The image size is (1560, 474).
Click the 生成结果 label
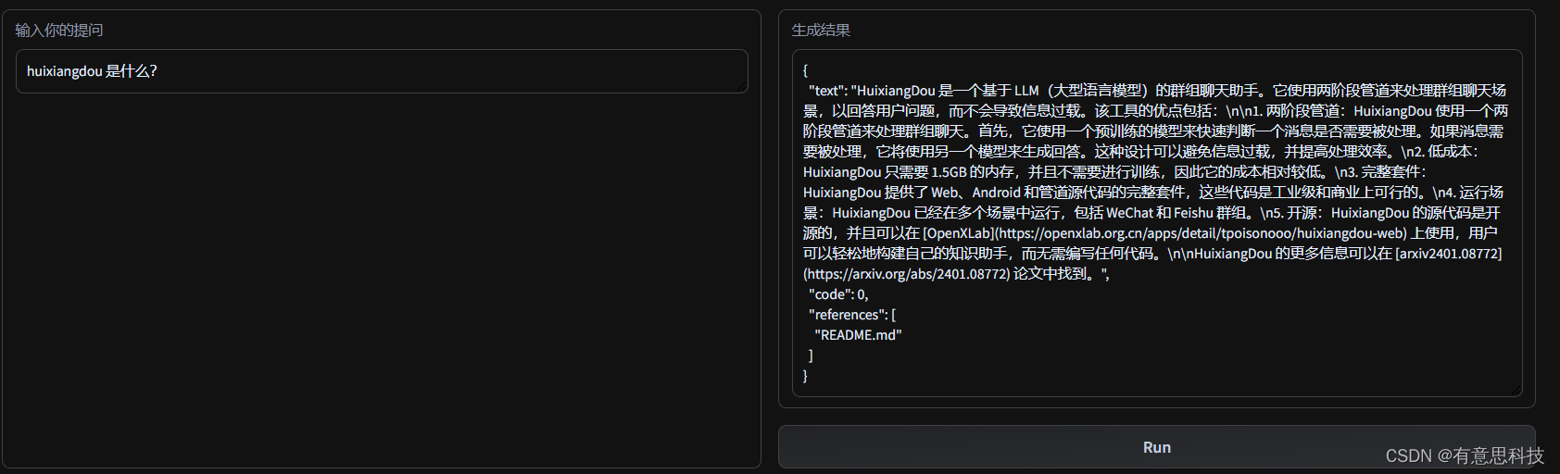coord(821,31)
